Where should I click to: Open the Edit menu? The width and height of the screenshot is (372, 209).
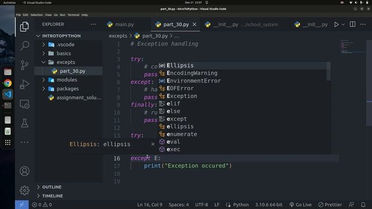pyautogui.click(x=26, y=15)
